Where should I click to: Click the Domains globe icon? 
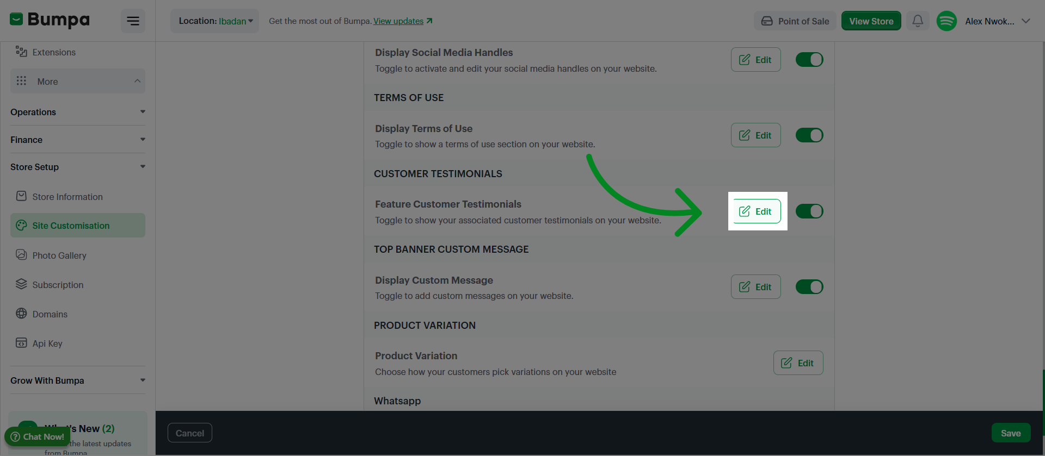point(21,314)
